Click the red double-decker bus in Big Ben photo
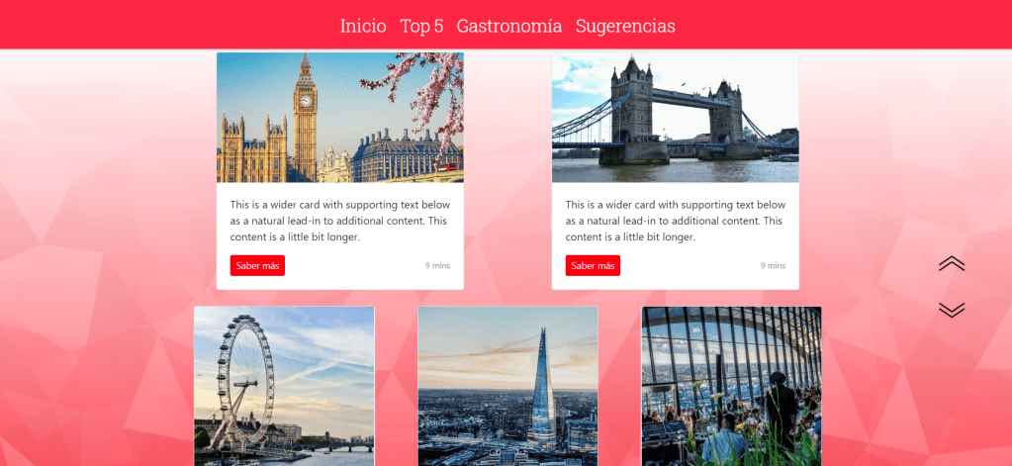The height and width of the screenshot is (466, 1012). click(x=446, y=166)
